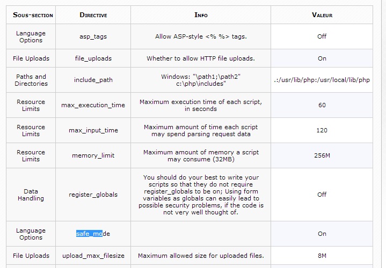This screenshot has width=386, height=268.
Task: Click the max_execution_time directive cell
Action: [93, 105]
